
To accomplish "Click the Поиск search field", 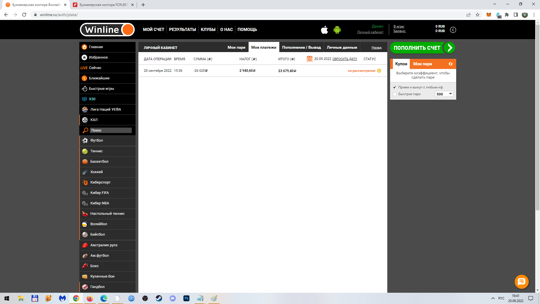I will point(111,130).
